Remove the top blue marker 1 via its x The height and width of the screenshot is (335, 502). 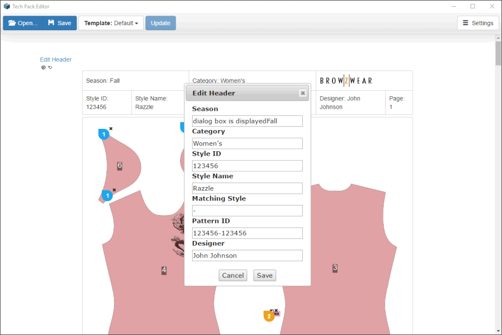(x=111, y=129)
